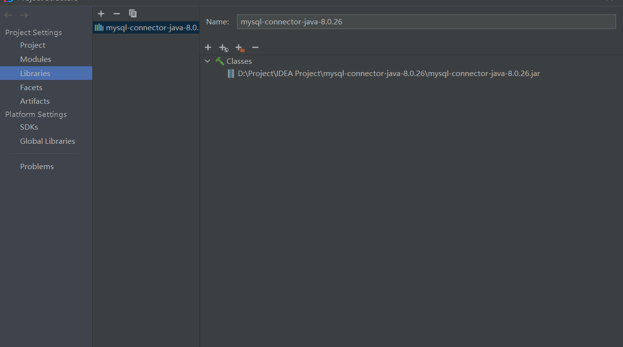The image size is (623, 347).
Task: Select the Classes node
Action: tap(239, 61)
